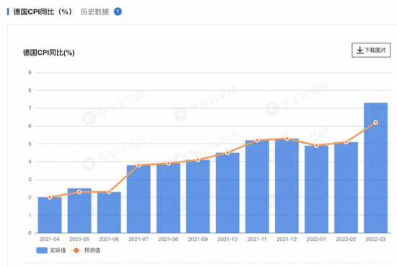Click the 下载图片 download button
This screenshot has width=397, height=267.
click(x=371, y=50)
